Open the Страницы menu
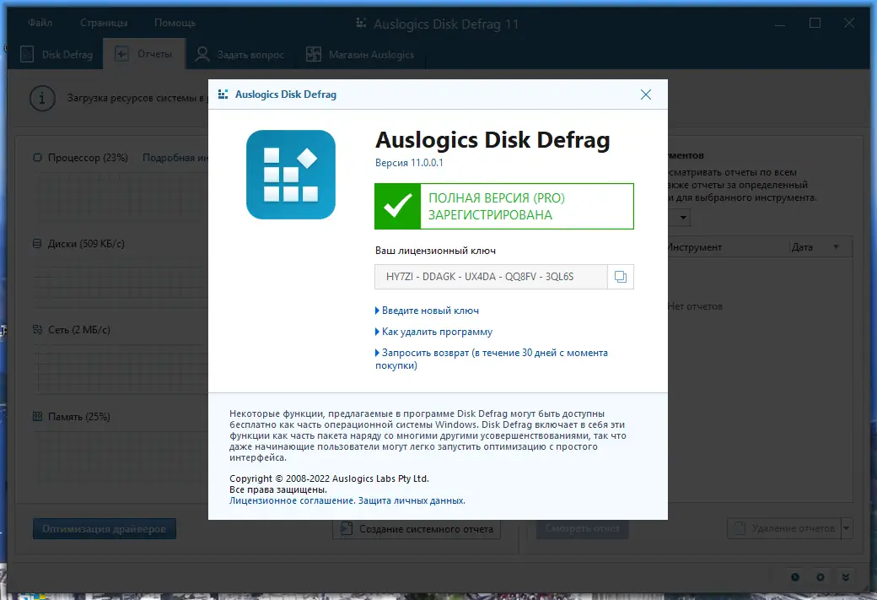This screenshot has width=877, height=600. [x=104, y=23]
